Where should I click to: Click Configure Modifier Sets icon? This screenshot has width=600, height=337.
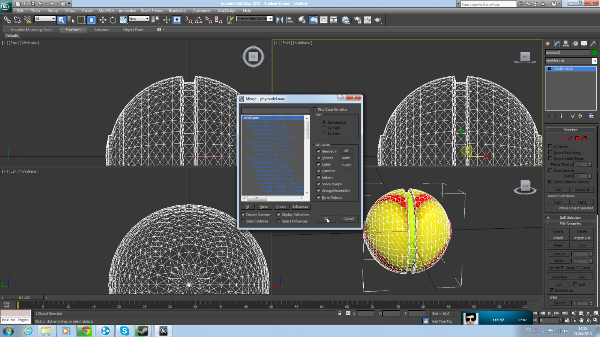pos(591,116)
